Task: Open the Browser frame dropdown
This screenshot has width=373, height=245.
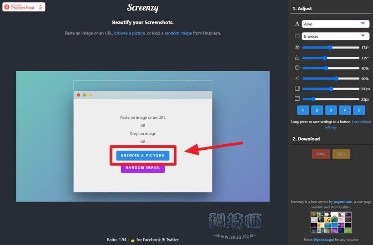Action: pyautogui.click(x=335, y=36)
